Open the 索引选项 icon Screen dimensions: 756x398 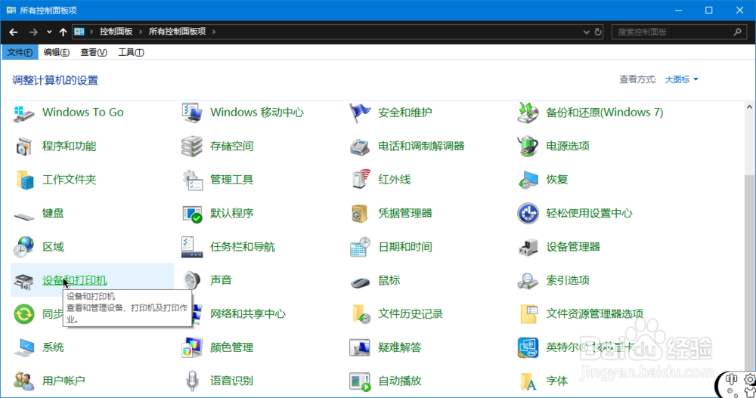[528, 281]
